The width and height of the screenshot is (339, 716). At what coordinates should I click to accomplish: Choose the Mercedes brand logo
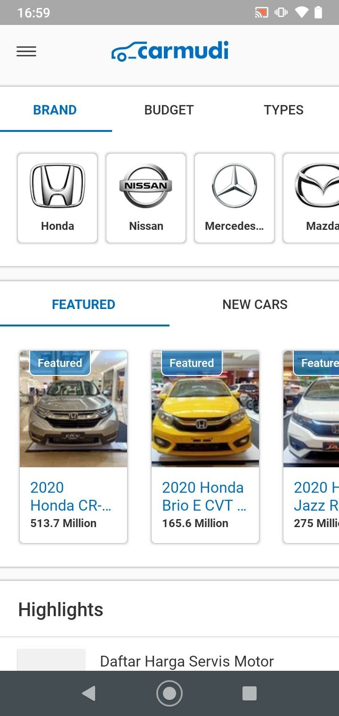(234, 186)
